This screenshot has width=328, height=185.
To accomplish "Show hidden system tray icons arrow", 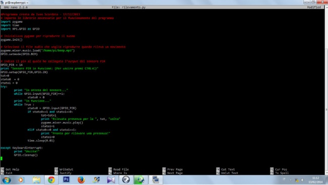I will (x=291, y=180).
